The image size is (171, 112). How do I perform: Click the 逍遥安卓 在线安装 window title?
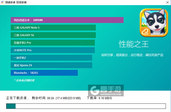tap(16, 2)
